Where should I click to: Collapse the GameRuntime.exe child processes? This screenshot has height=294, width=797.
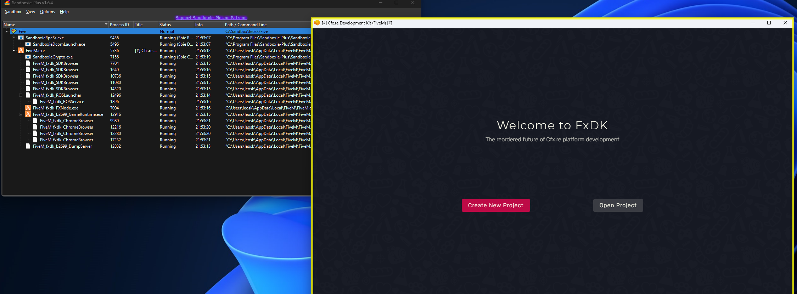click(x=21, y=114)
